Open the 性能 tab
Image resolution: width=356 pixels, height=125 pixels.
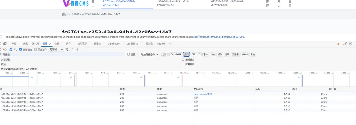coord(57,44)
